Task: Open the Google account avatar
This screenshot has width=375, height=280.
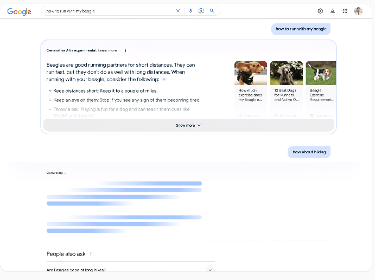Action: click(358, 11)
